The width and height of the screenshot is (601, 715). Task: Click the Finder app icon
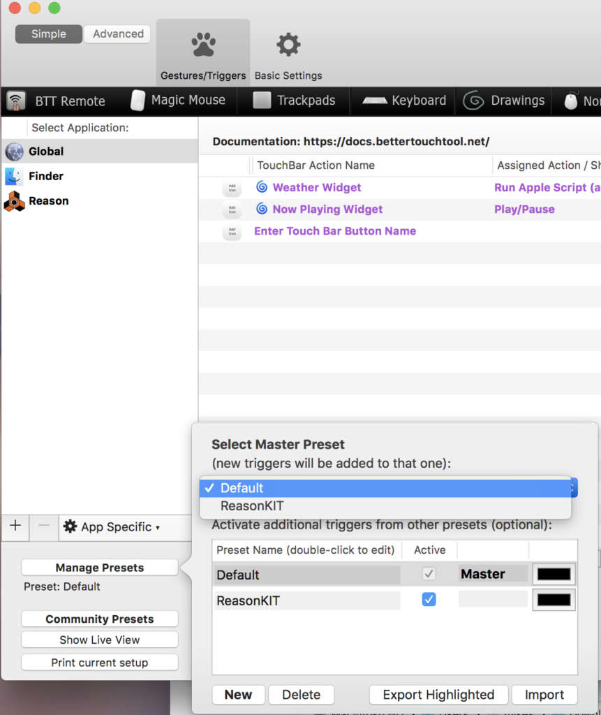tap(14, 176)
